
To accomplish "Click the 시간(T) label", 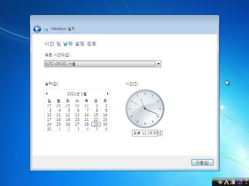I will pyautogui.click(x=132, y=84).
